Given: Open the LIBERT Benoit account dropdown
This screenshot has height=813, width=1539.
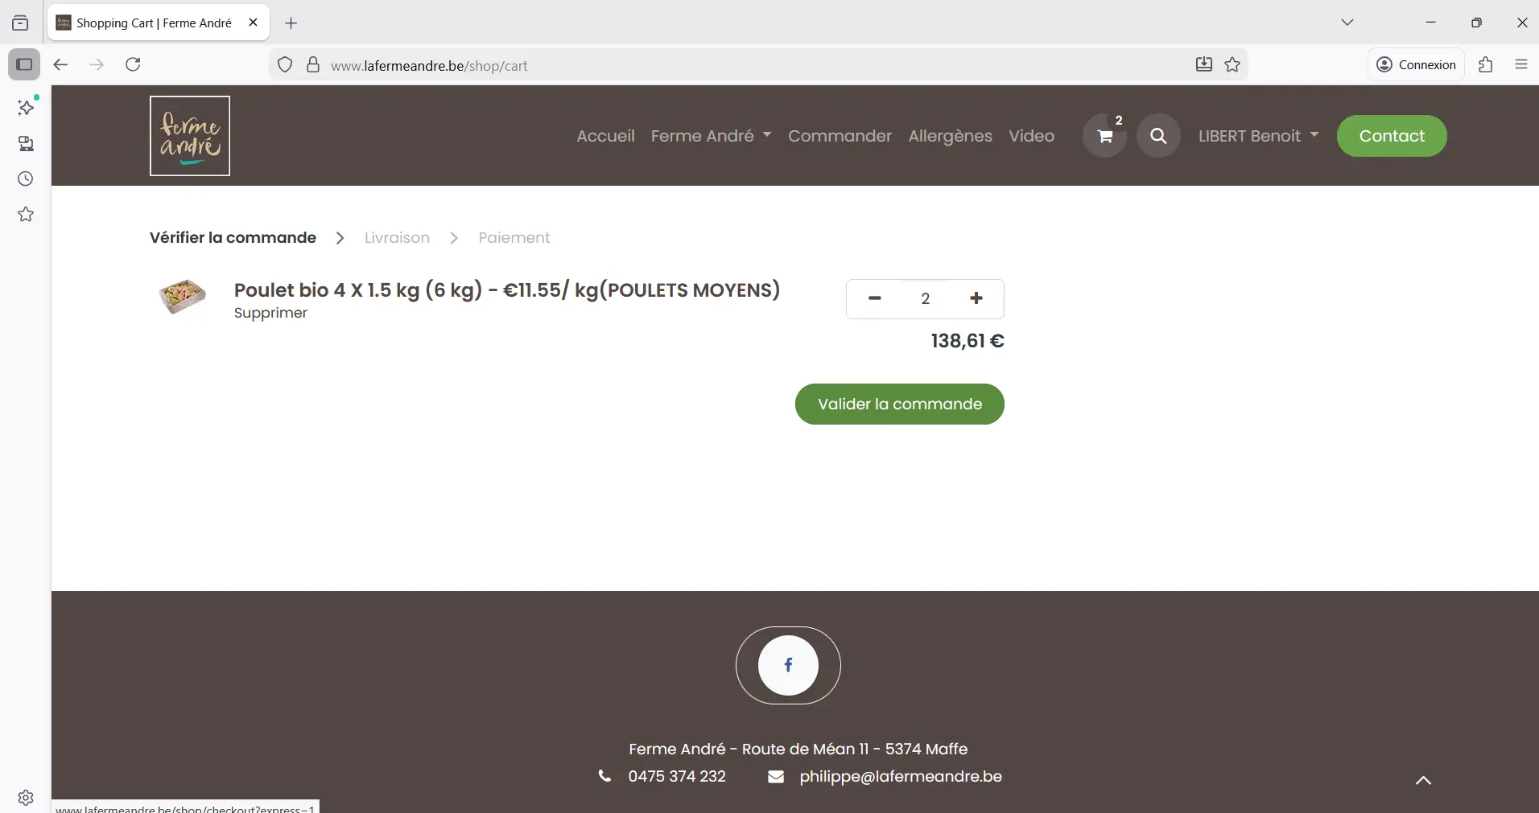Looking at the screenshot, I should pyautogui.click(x=1258, y=136).
